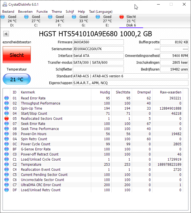Click the status icon for Reallocation Event Count
The image size is (191, 213).
(7, 169)
